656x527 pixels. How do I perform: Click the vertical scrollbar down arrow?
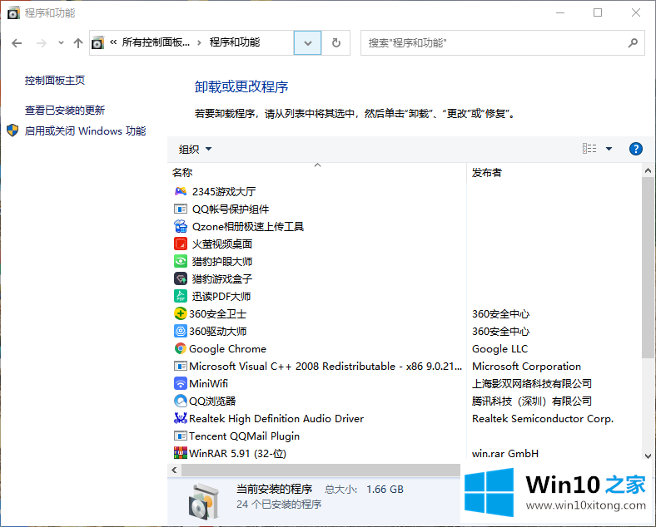648,456
